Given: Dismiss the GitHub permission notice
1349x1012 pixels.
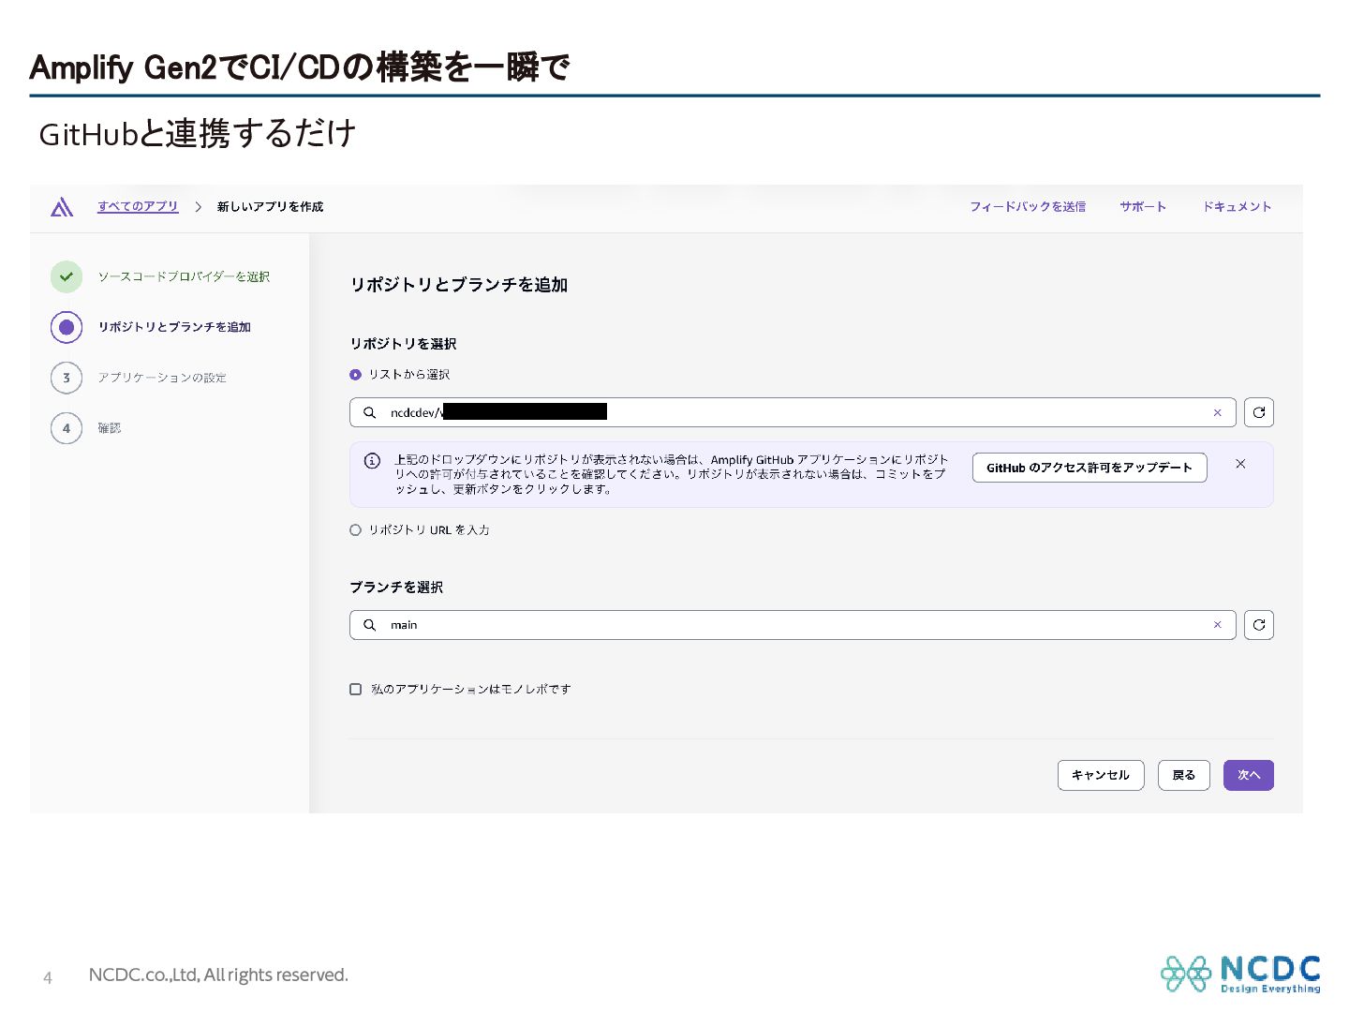Looking at the screenshot, I should click(x=1240, y=464).
